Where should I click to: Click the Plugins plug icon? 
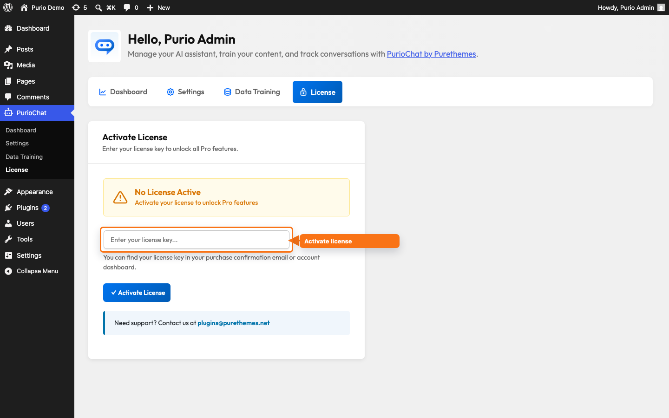tap(8, 208)
